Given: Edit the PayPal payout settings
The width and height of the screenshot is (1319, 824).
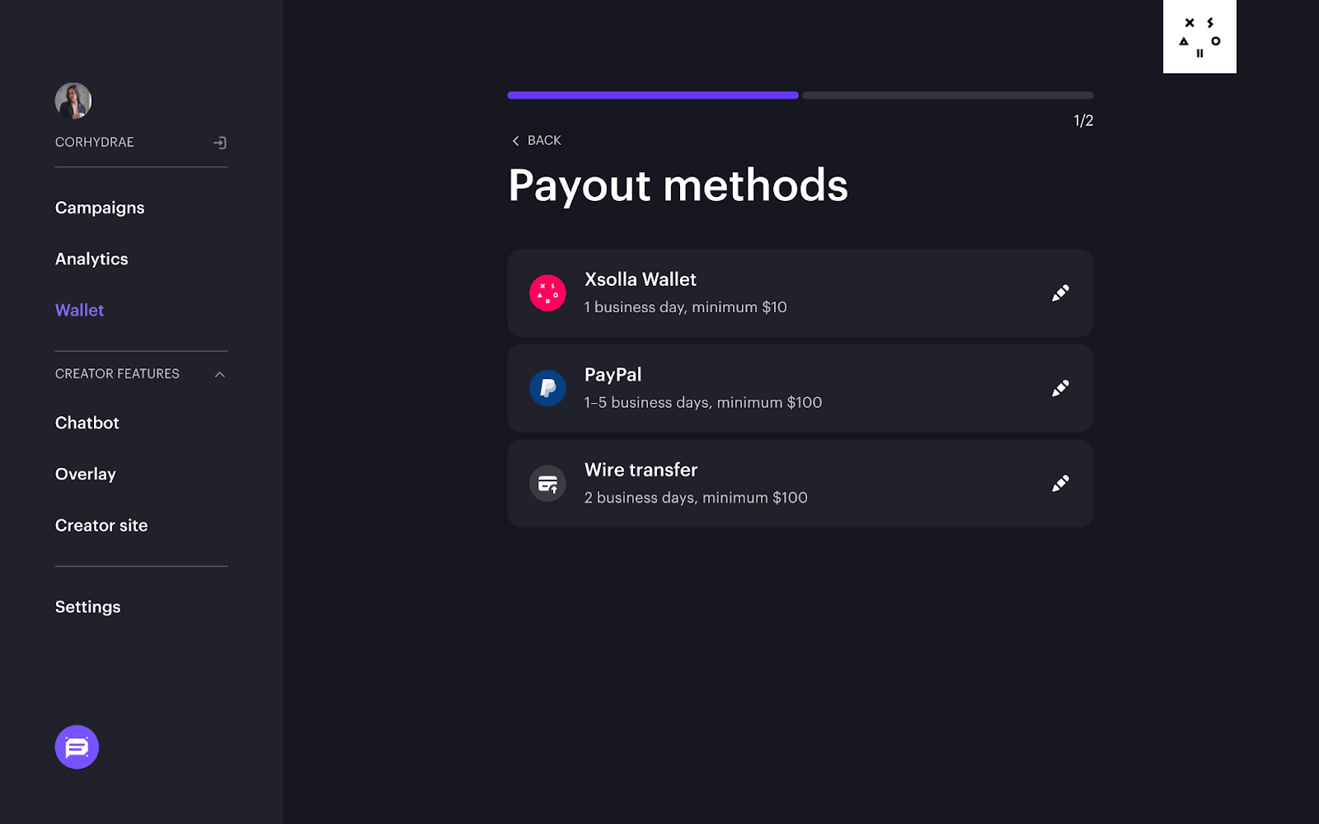Looking at the screenshot, I should (1060, 387).
